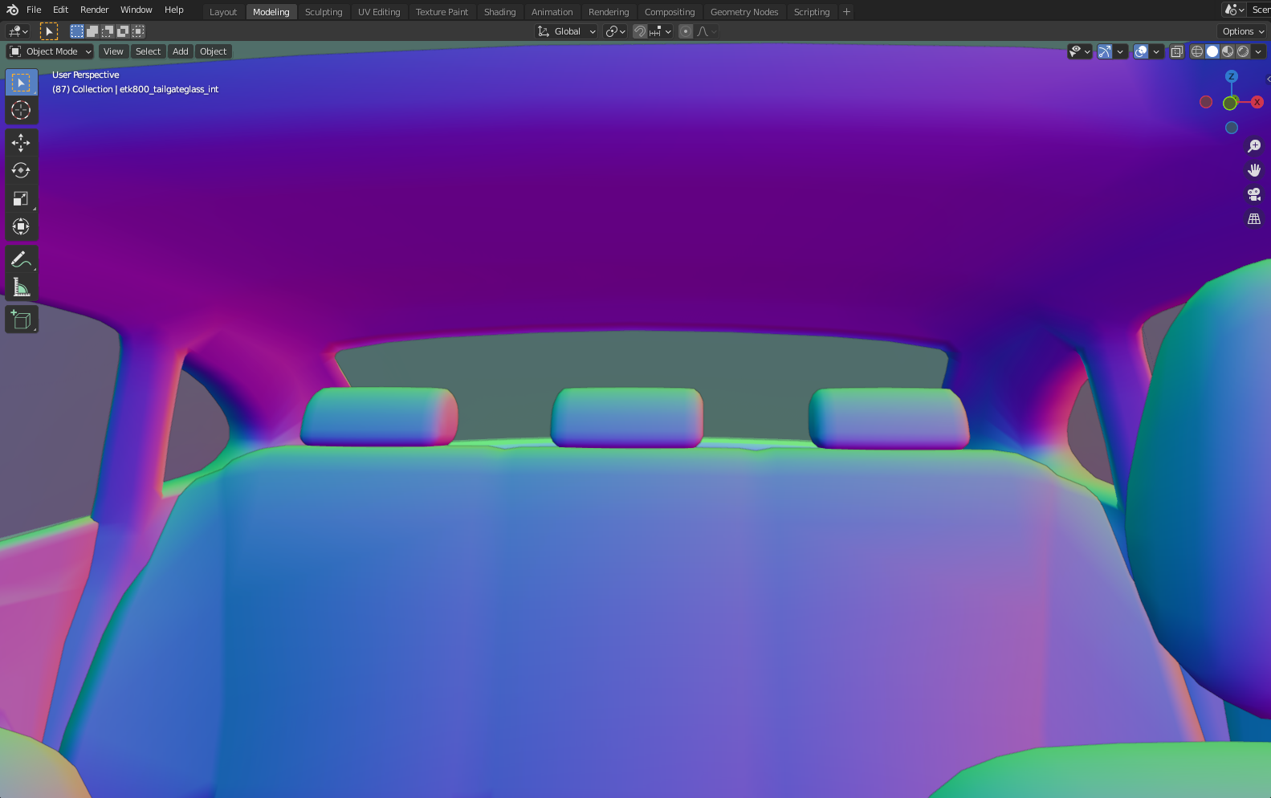1271x798 pixels.
Task: Toggle X-Ray mode
Action: click(1177, 51)
